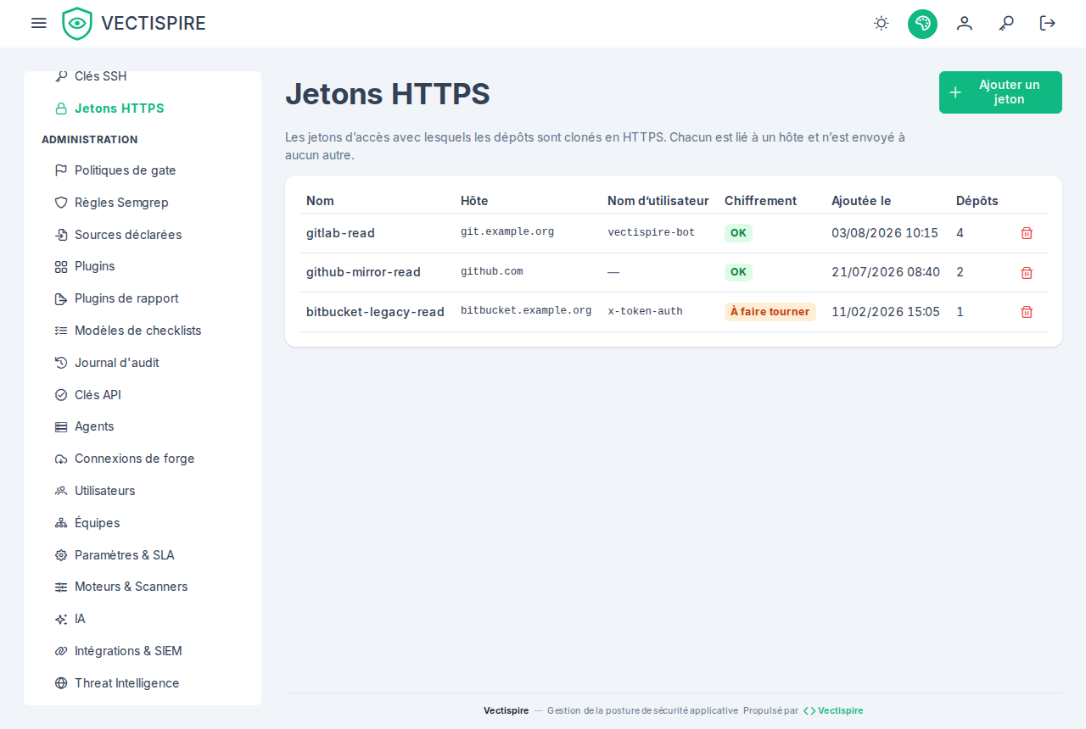Click the vectispire-bot username cell

coord(652,233)
